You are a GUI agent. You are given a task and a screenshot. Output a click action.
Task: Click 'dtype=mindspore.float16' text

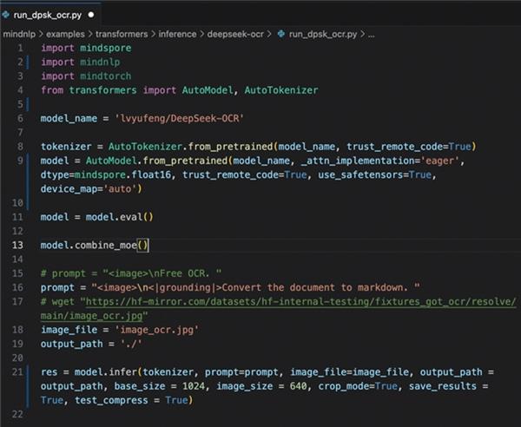106,174
